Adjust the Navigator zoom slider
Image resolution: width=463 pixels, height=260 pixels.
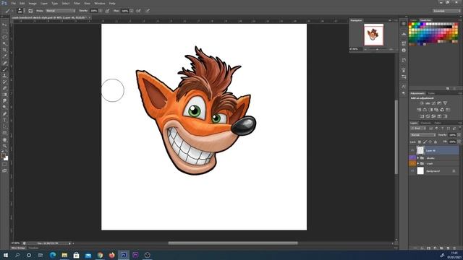[378, 49]
